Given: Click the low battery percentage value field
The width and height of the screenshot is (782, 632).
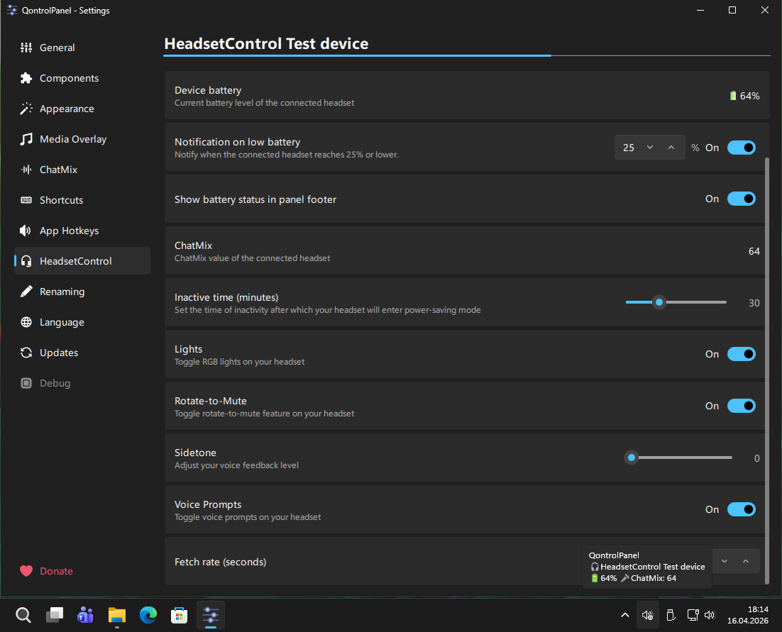Looking at the screenshot, I should pyautogui.click(x=629, y=148).
